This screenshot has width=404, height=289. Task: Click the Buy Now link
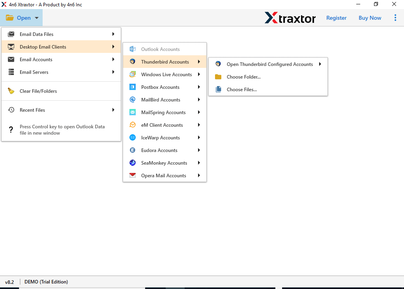pyautogui.click(x=369, y=18)
